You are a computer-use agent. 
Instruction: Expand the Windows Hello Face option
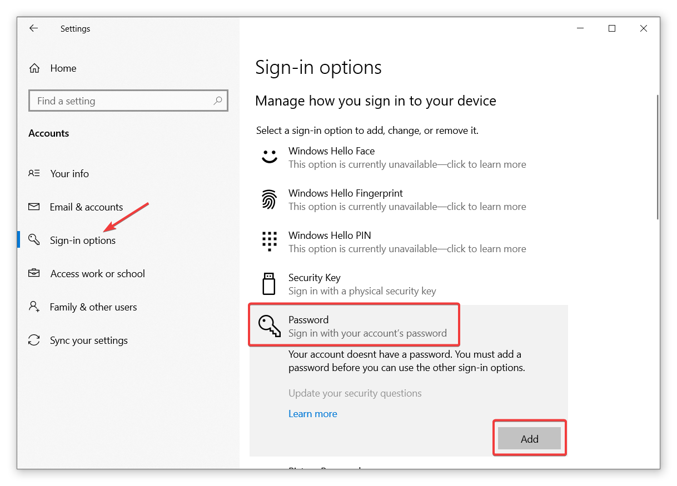coord(409,157)
